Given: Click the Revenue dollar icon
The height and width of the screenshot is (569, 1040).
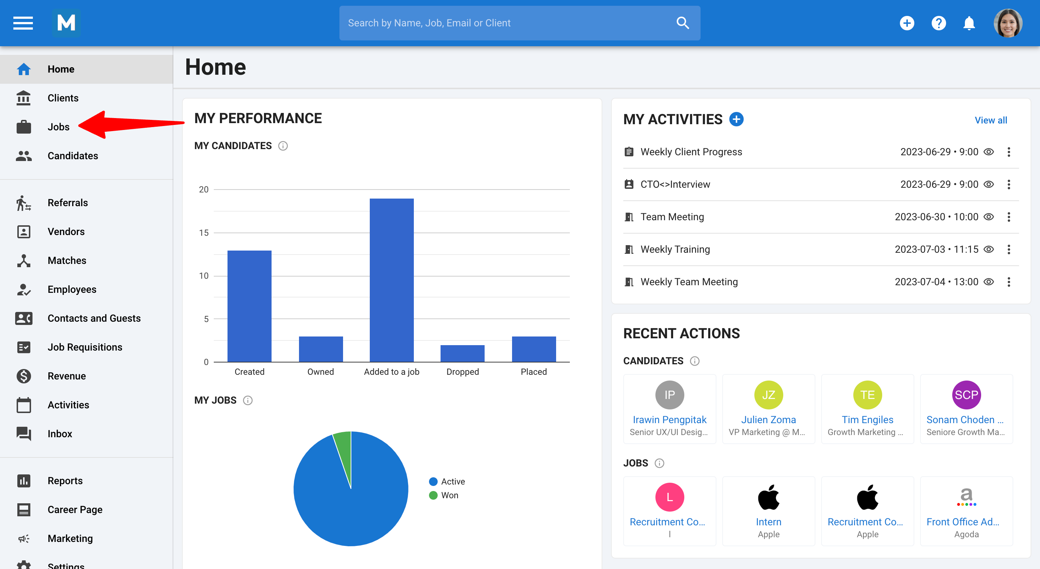Looking at the screenshot, I should tap(24, 376).
